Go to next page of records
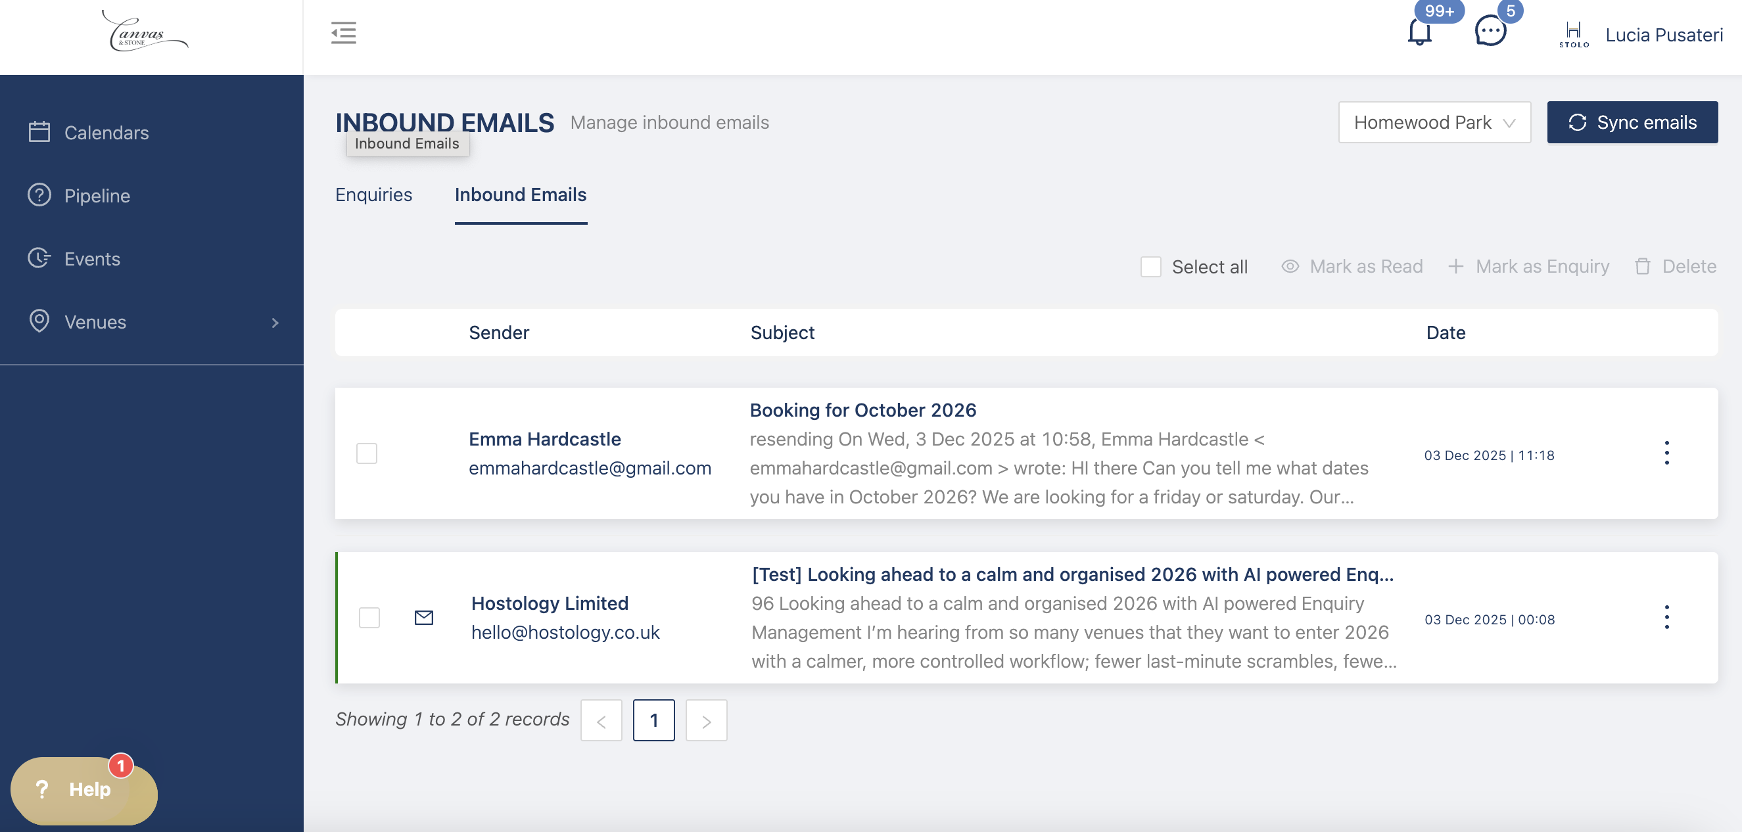 (706, 720)
